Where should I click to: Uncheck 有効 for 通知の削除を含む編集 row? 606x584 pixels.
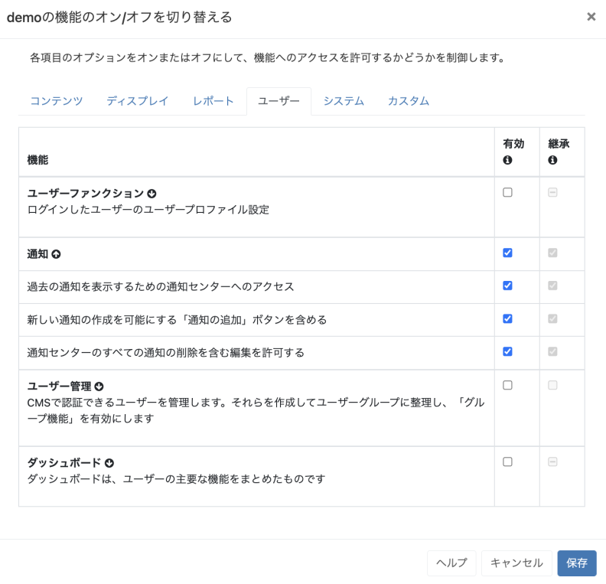(x=507, y=352)
